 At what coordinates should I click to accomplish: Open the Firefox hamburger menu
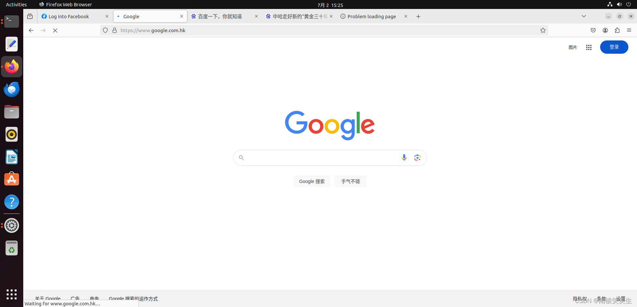tap(629, 30)
